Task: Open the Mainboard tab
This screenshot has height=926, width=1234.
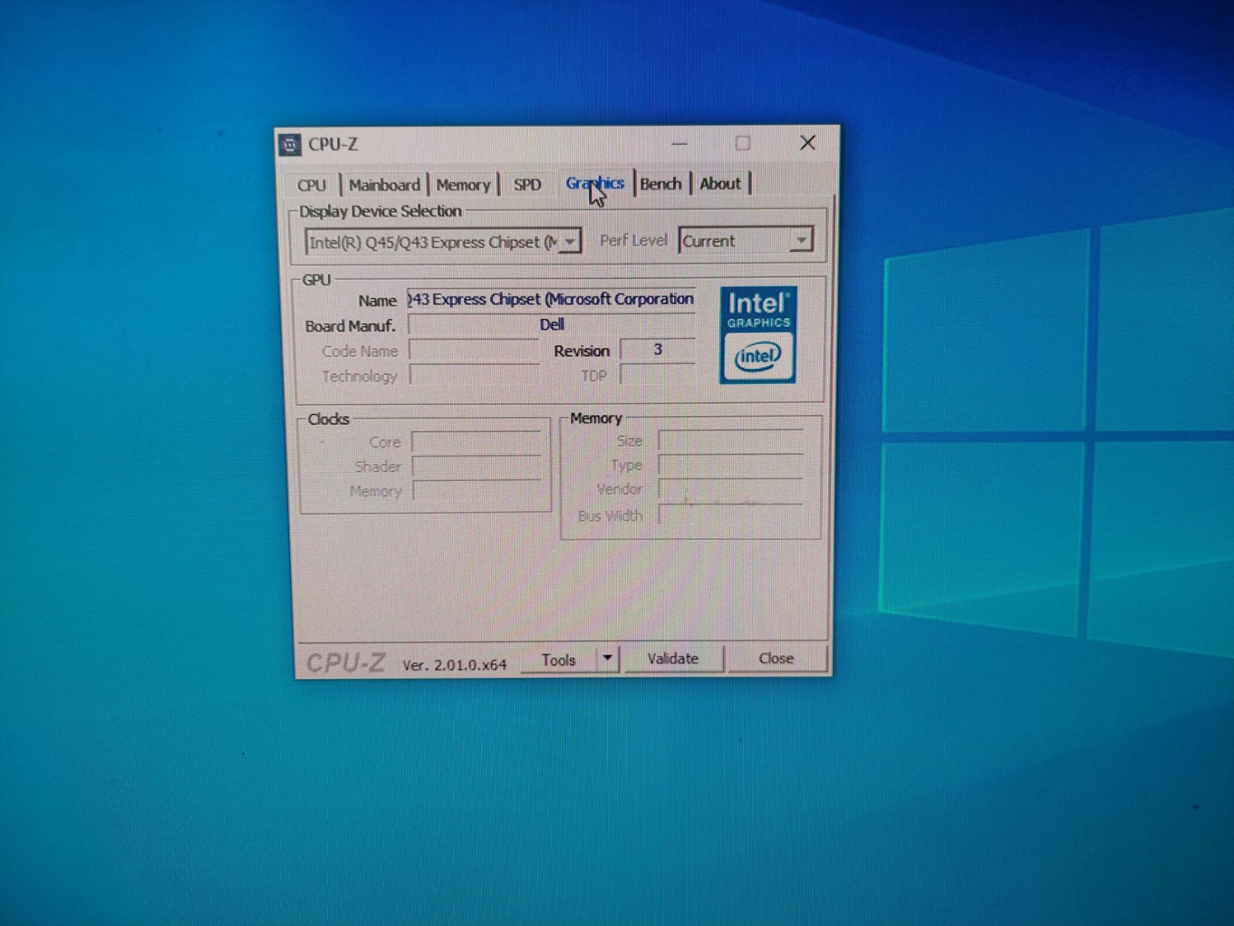Action: pos(384,185)
